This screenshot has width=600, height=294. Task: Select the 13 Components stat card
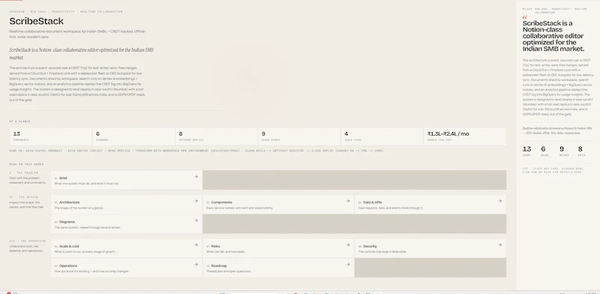tap(51, 136)
